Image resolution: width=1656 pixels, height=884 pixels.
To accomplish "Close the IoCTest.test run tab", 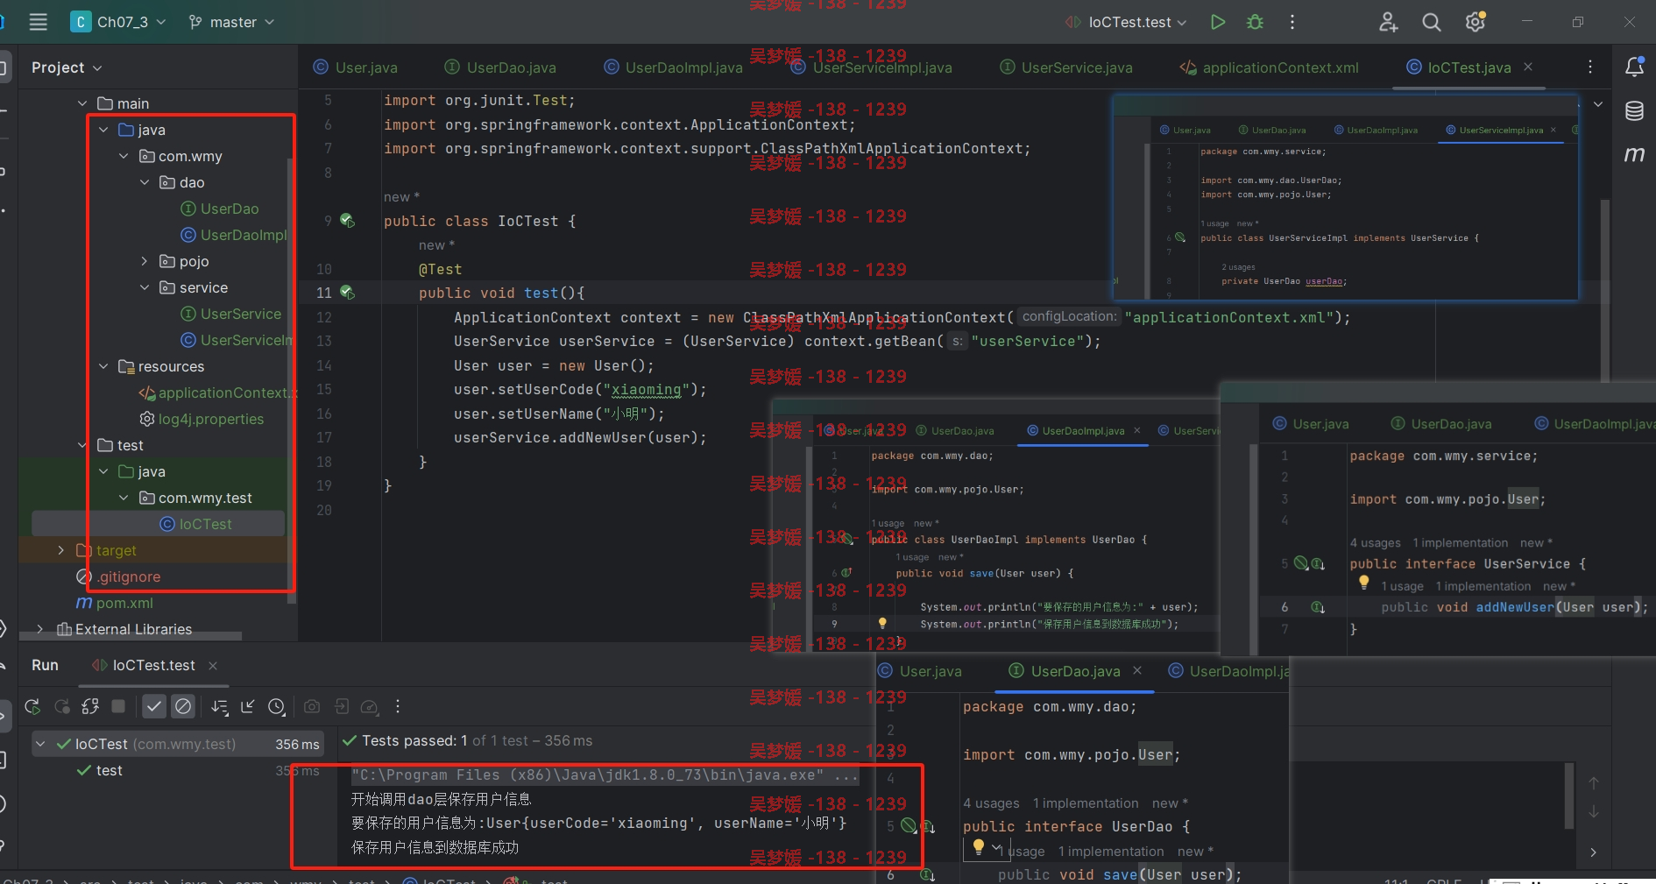I will (x=213, y=666).
